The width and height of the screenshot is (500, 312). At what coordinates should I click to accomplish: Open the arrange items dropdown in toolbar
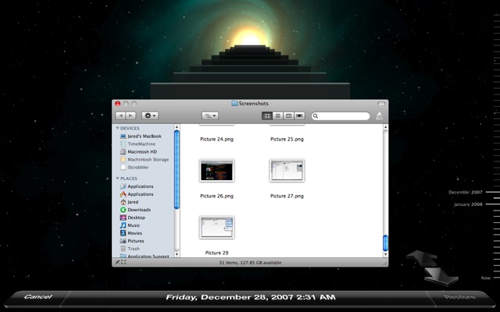210,116
